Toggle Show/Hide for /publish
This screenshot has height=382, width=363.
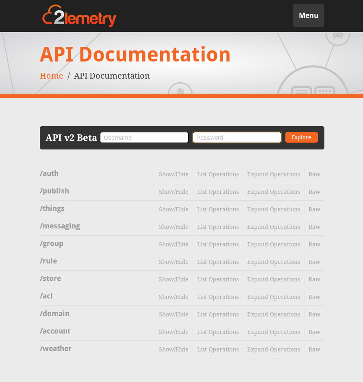click(x=174, y=192)
